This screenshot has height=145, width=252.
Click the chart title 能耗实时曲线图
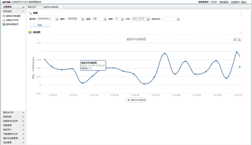pos(136,39)
